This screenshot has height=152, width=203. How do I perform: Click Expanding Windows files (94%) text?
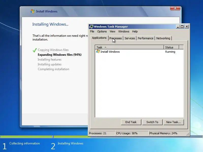60,55
